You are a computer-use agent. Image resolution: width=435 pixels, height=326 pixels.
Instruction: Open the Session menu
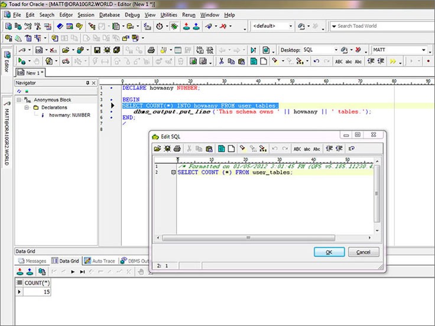(x=86, y=15)
